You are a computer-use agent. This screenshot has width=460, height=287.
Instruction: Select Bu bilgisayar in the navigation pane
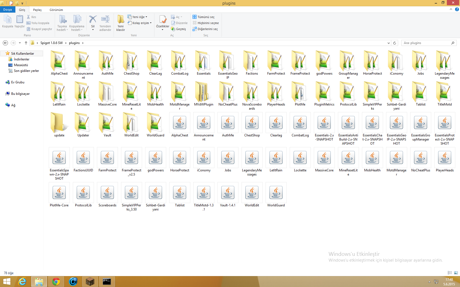coord(20,94)
